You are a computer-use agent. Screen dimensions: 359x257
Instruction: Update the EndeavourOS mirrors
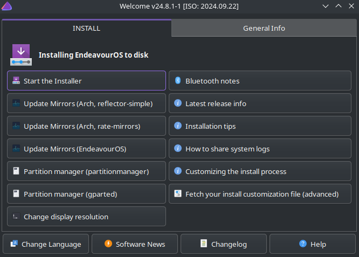pyautogui.click(x=86, y=149)
